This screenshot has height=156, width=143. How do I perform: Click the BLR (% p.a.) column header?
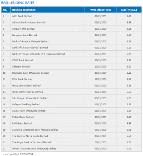coord(129,10)
